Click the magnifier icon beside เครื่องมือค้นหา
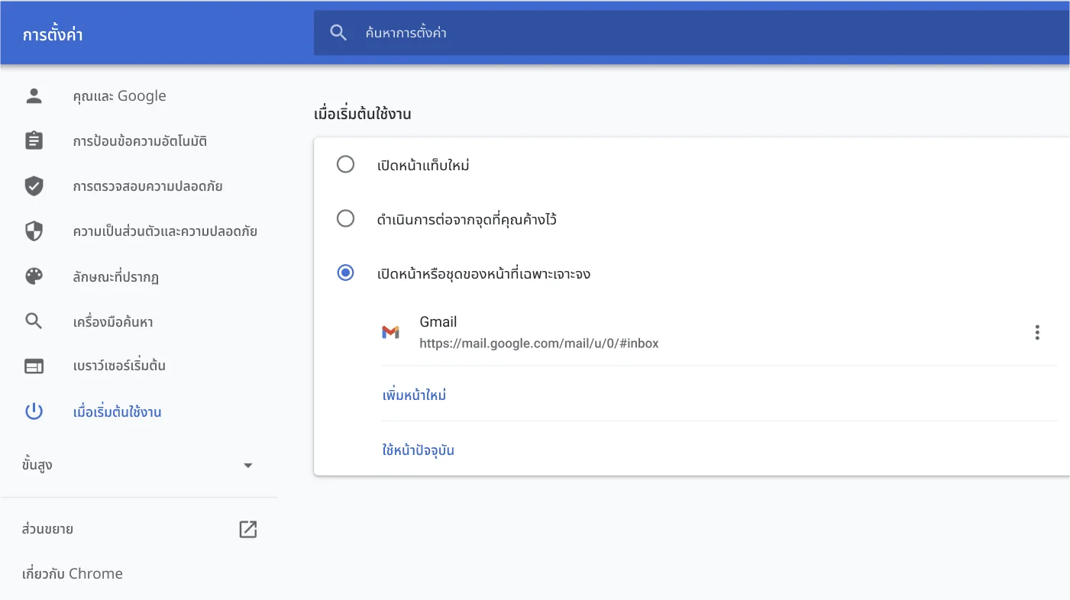This screenshot has height=600, width=1070. tap(34, 321)
